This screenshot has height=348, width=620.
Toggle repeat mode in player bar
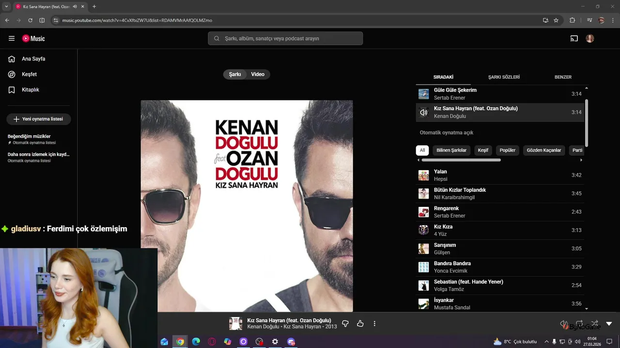pos(579,323)
